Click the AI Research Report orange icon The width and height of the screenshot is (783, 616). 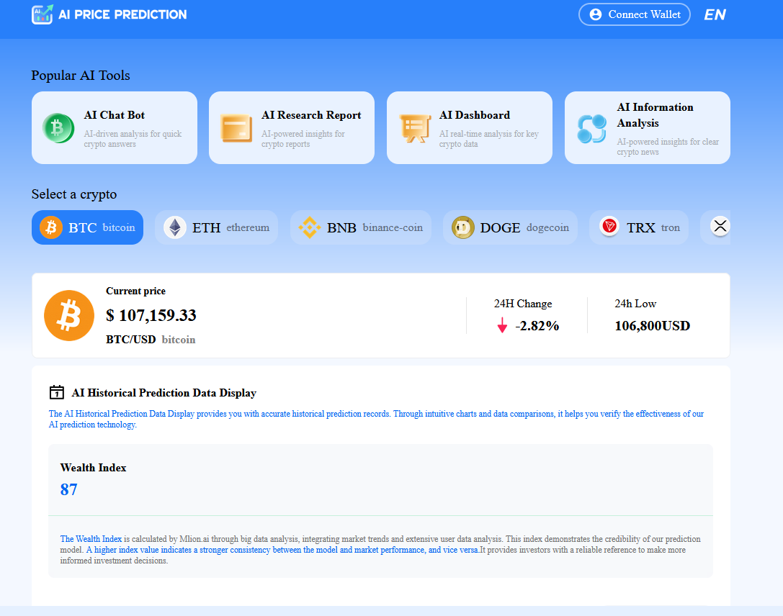[x=236, y=128]
